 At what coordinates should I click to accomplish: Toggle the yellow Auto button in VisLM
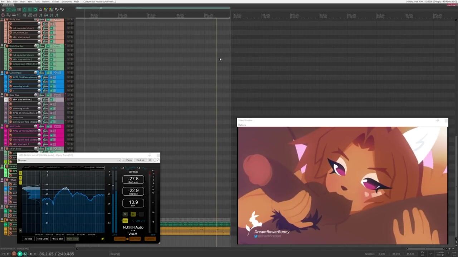pyautogui.click(x=125, y=221)
